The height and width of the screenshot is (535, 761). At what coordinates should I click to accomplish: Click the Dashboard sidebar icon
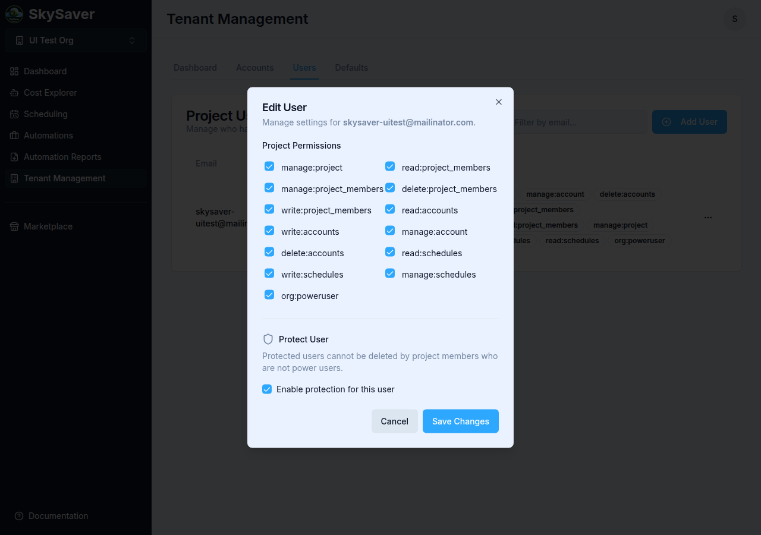[x=14, y=71]
